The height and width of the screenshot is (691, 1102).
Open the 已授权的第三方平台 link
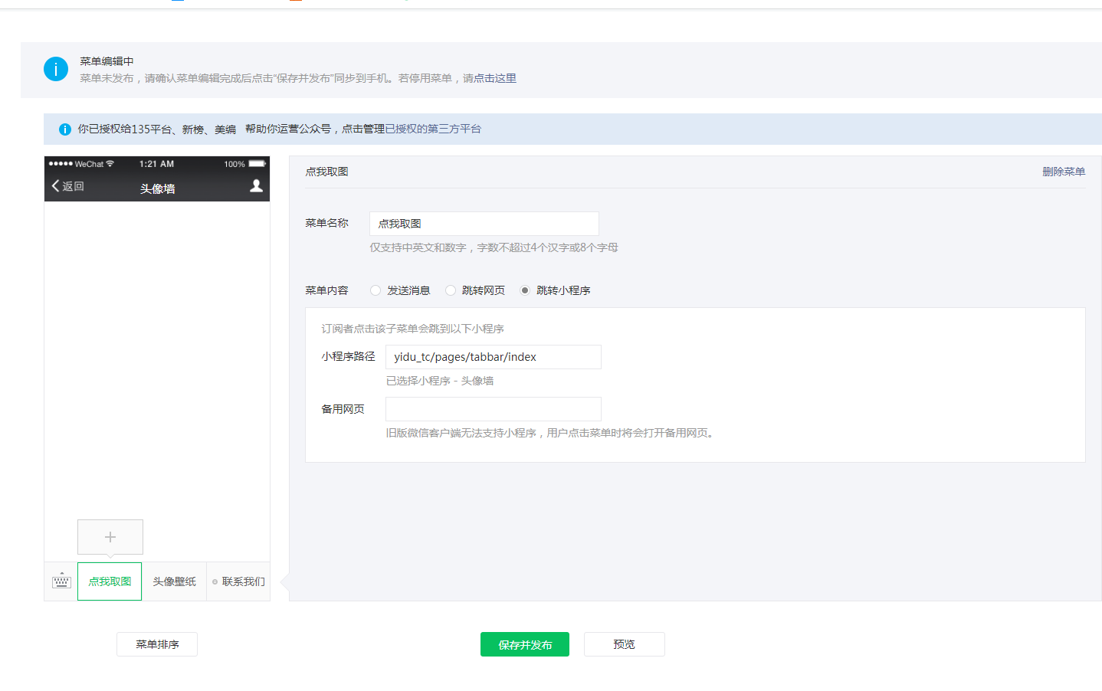(x=433, y=129)
